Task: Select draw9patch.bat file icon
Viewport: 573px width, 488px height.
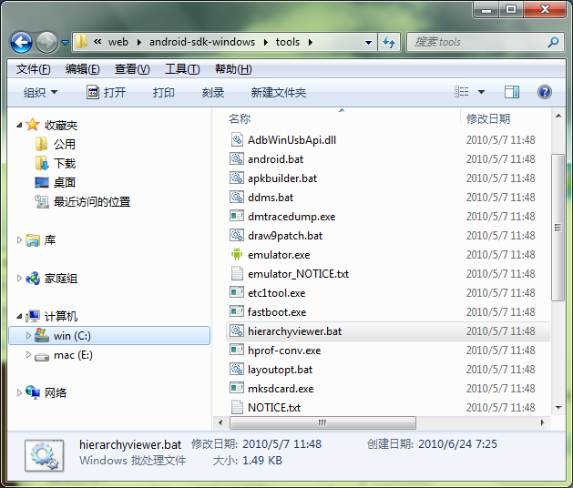Action: [x=237, y=235]
